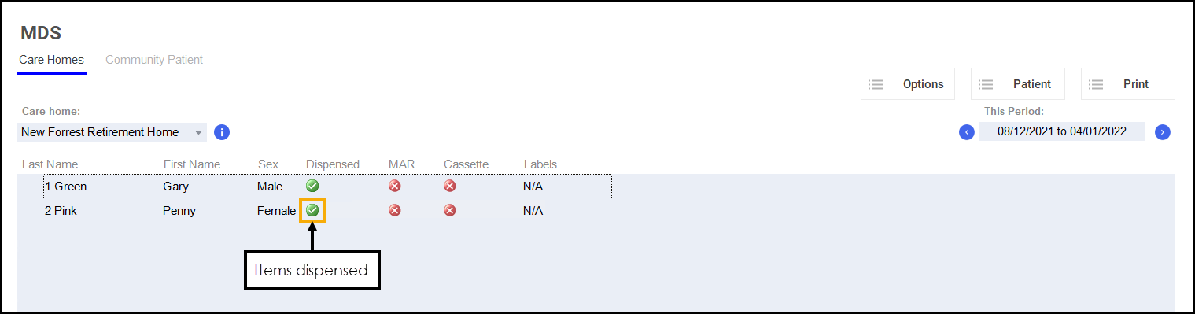Click the blue info icon beside care home
The height and width of the screenshot is (314, 1195).
[222, 132]
